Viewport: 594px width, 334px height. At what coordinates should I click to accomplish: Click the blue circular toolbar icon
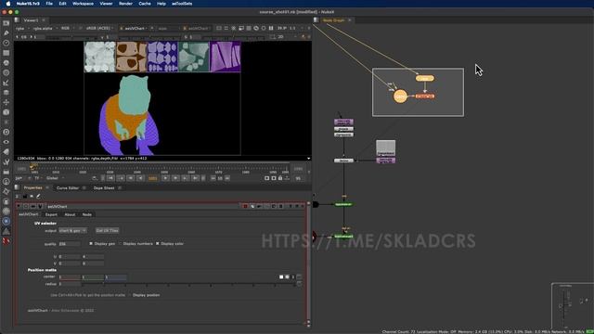pos(6,221)
